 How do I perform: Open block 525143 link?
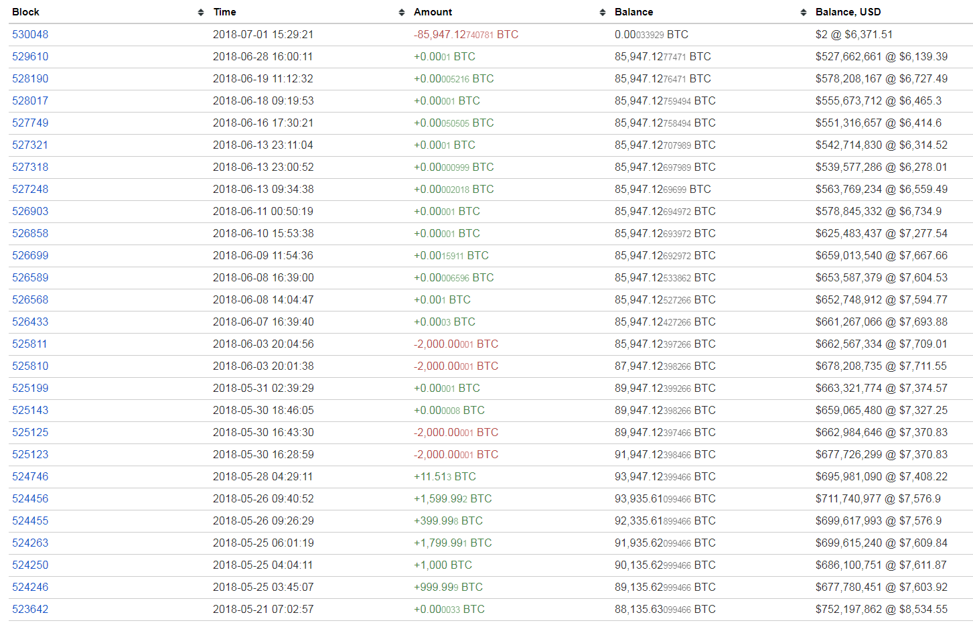coord(30,411)
